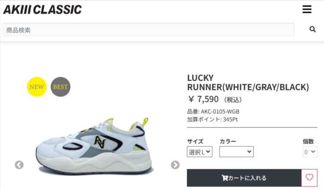324x190 pixels.
Task: Advance to the next product image
Action: [x=175, y=165]
